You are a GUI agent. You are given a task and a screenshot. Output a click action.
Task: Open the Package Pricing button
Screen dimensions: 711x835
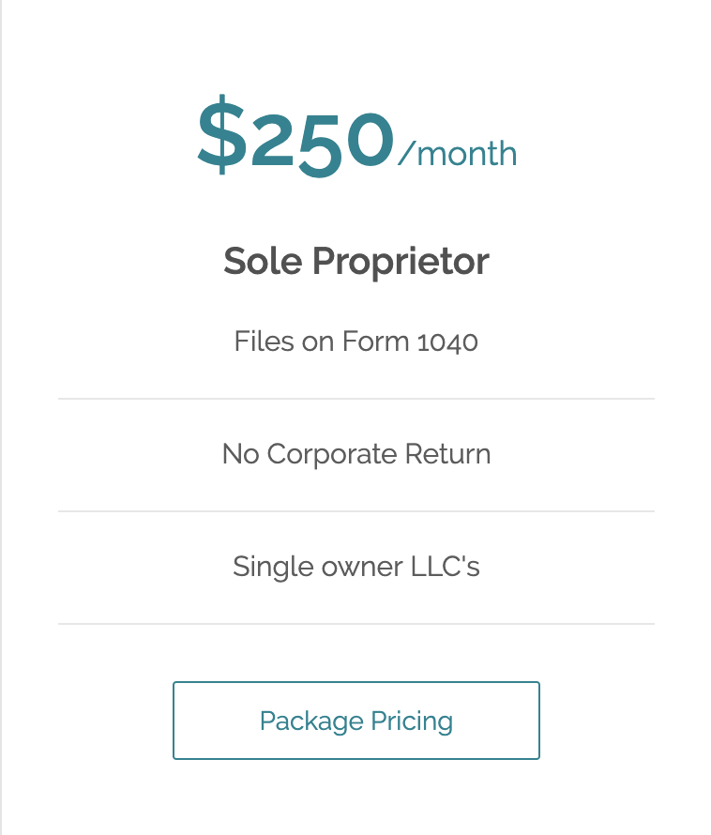[355, 720]
